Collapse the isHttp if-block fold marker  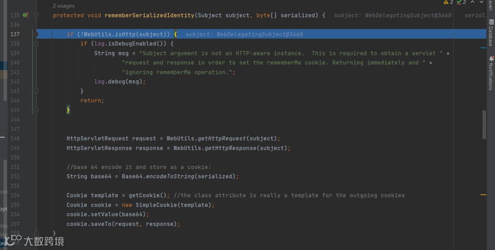[x=36, y=34]
